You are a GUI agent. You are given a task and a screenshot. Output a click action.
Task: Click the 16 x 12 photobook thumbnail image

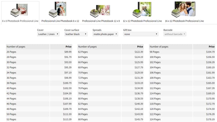[183, 9]
